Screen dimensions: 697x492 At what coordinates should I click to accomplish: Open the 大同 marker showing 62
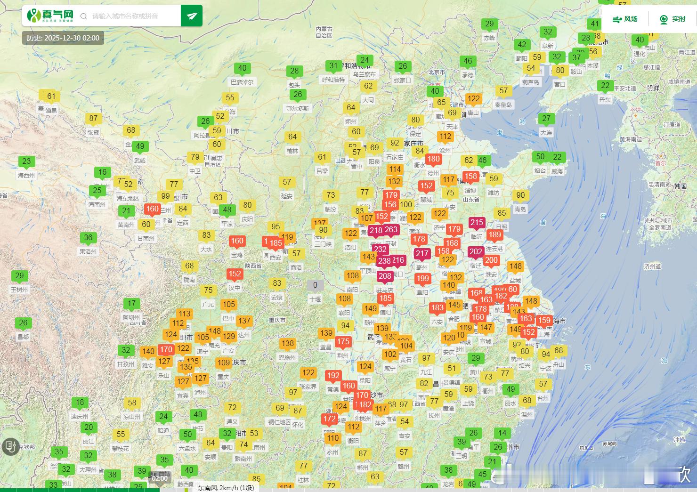(368, 87)
